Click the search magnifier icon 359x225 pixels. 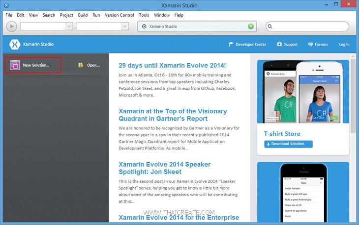click(x=270, y=26)
